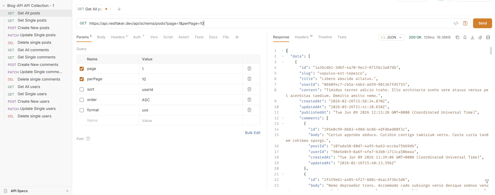Open the Script tab
The height and width of the screenshot is (195, 495).
(168, 37)
